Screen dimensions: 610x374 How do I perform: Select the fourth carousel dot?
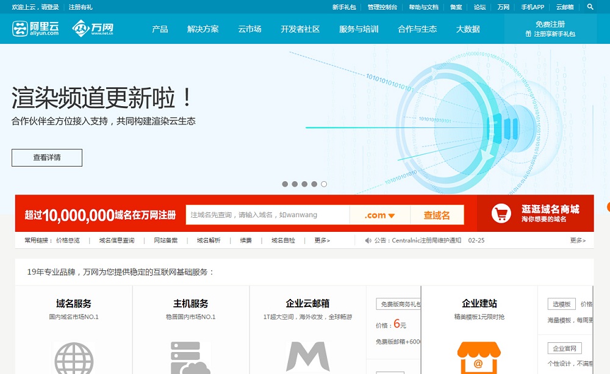click(314, 184)
